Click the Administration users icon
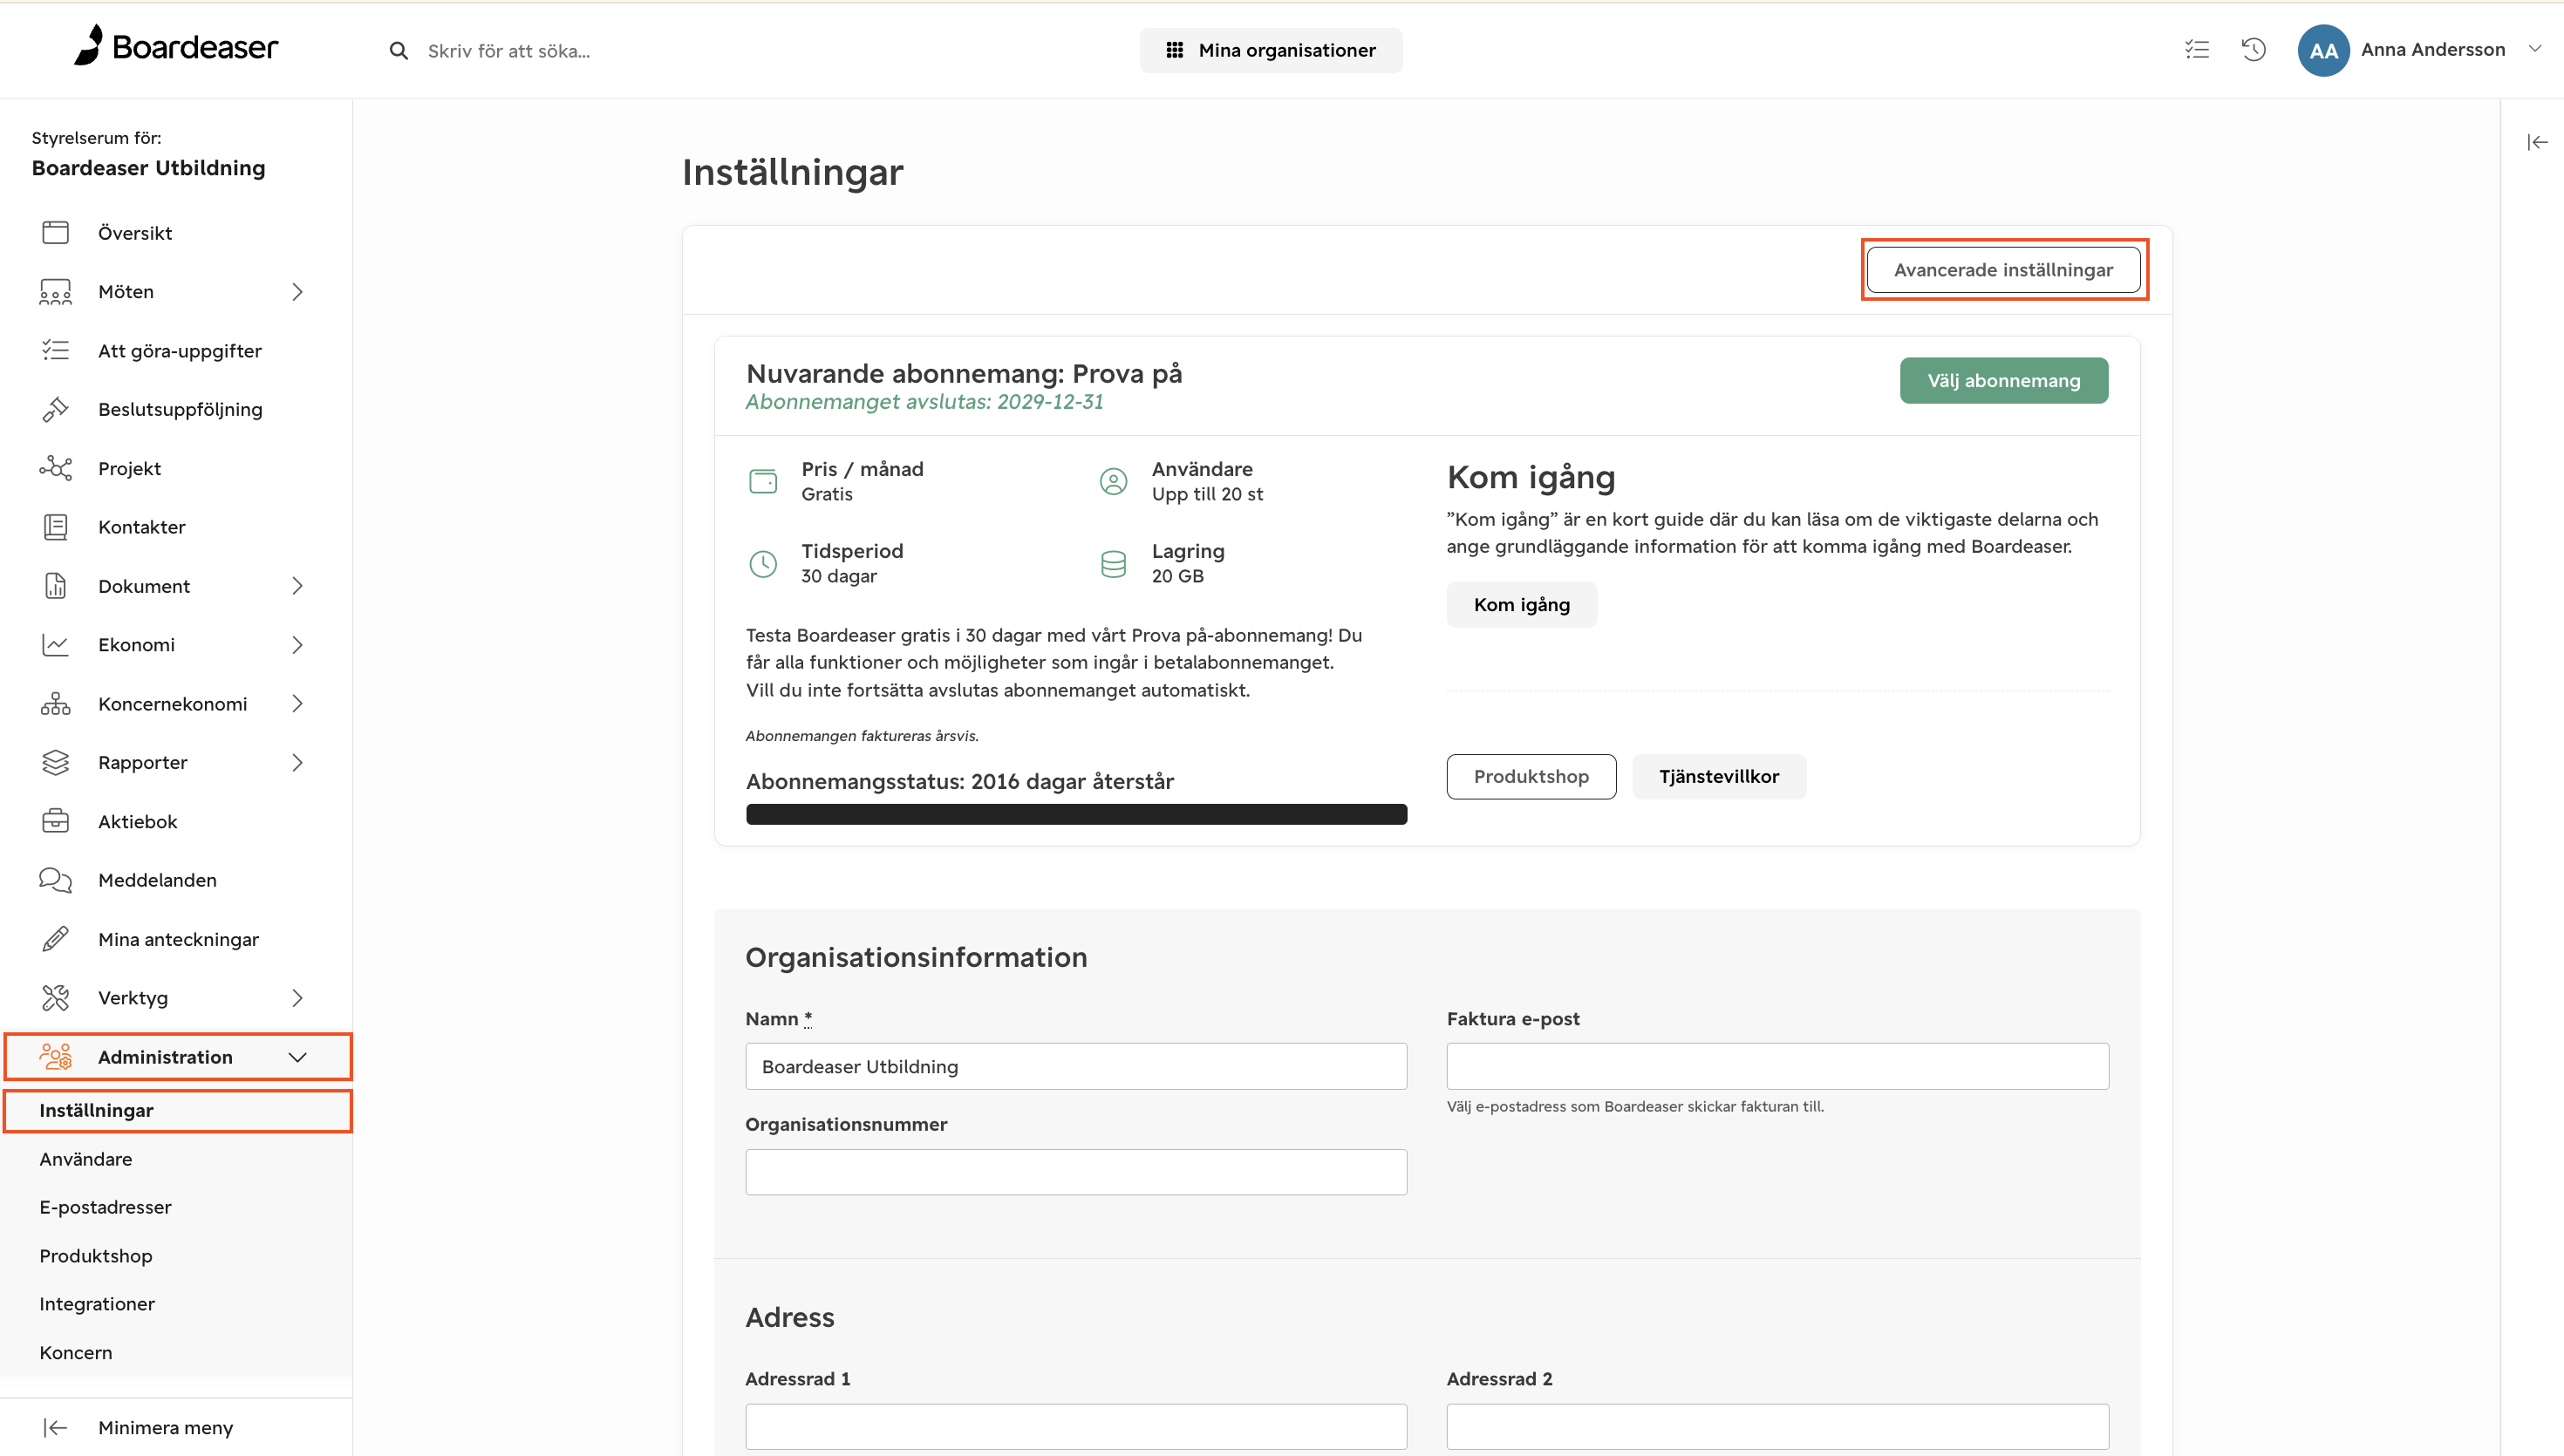This screenshot has width=2564, height=1456. [56, 1056]
